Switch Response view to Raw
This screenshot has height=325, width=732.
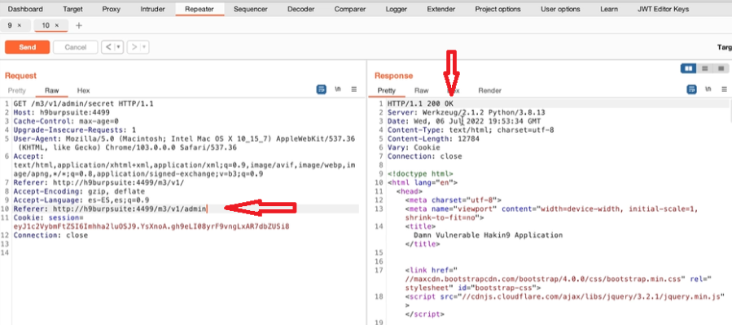point(421,90)
